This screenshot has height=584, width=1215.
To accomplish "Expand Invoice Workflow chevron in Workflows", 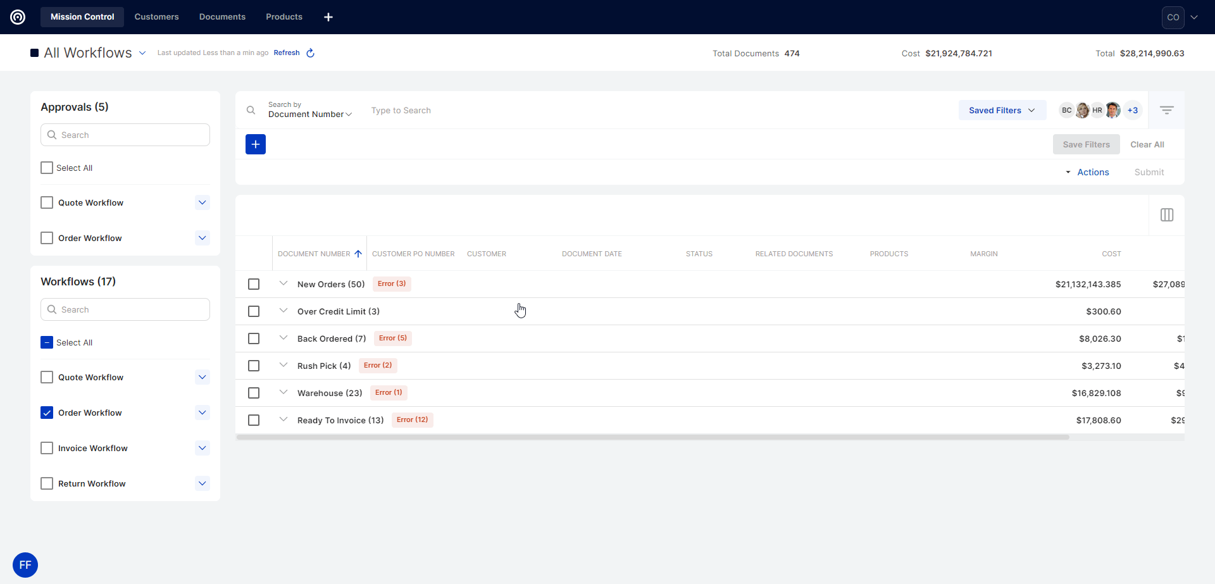I will point(202,448).
